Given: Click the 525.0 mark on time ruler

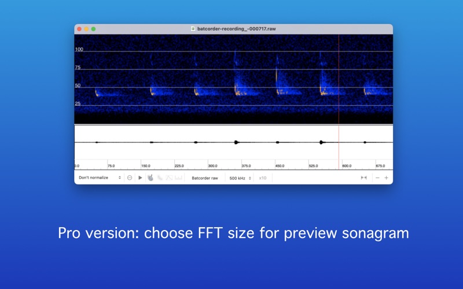Looking at the screenshot, I should point(313,166).
